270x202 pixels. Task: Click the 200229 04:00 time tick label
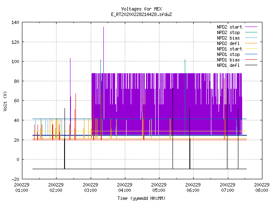click(x=125, y=188)
